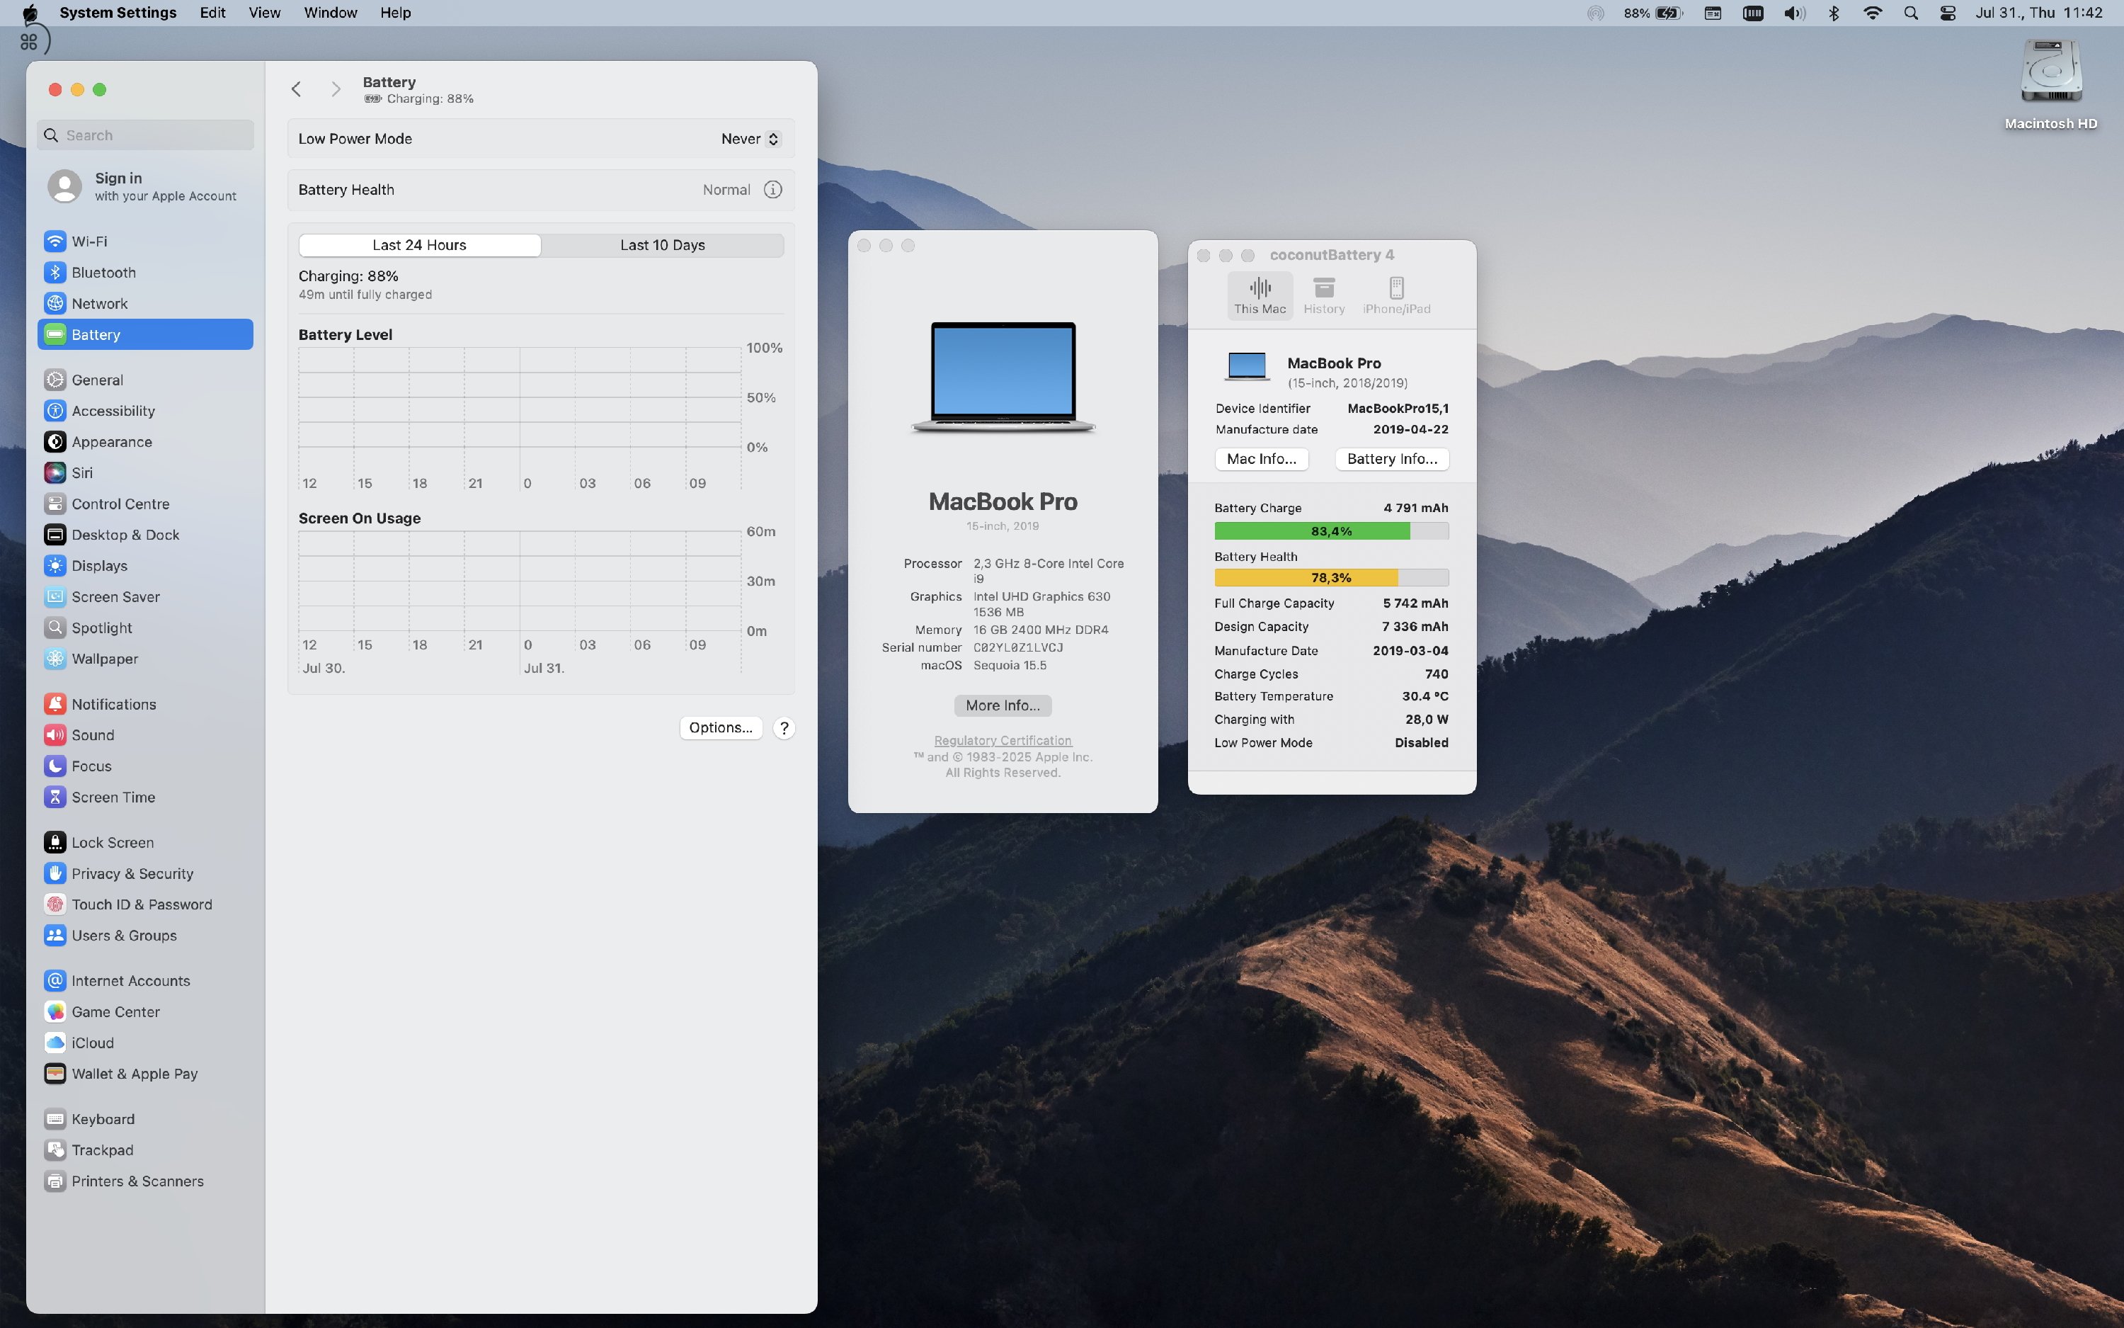The image size is (2124, 1328).
Task: Open Game Center settings
Action: [x=145, y=1012]
